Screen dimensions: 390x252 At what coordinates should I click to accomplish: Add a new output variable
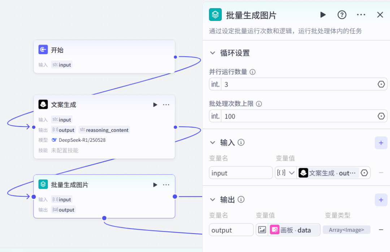point(381,200)
